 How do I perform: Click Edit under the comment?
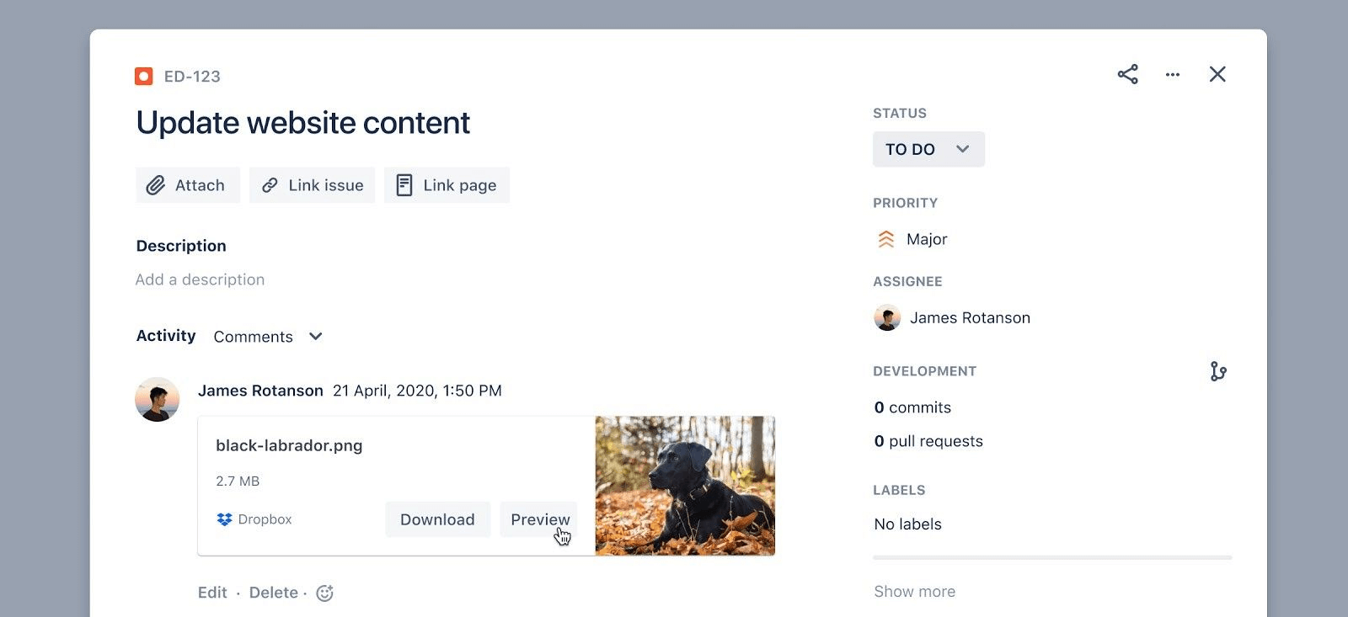[212, 593]
